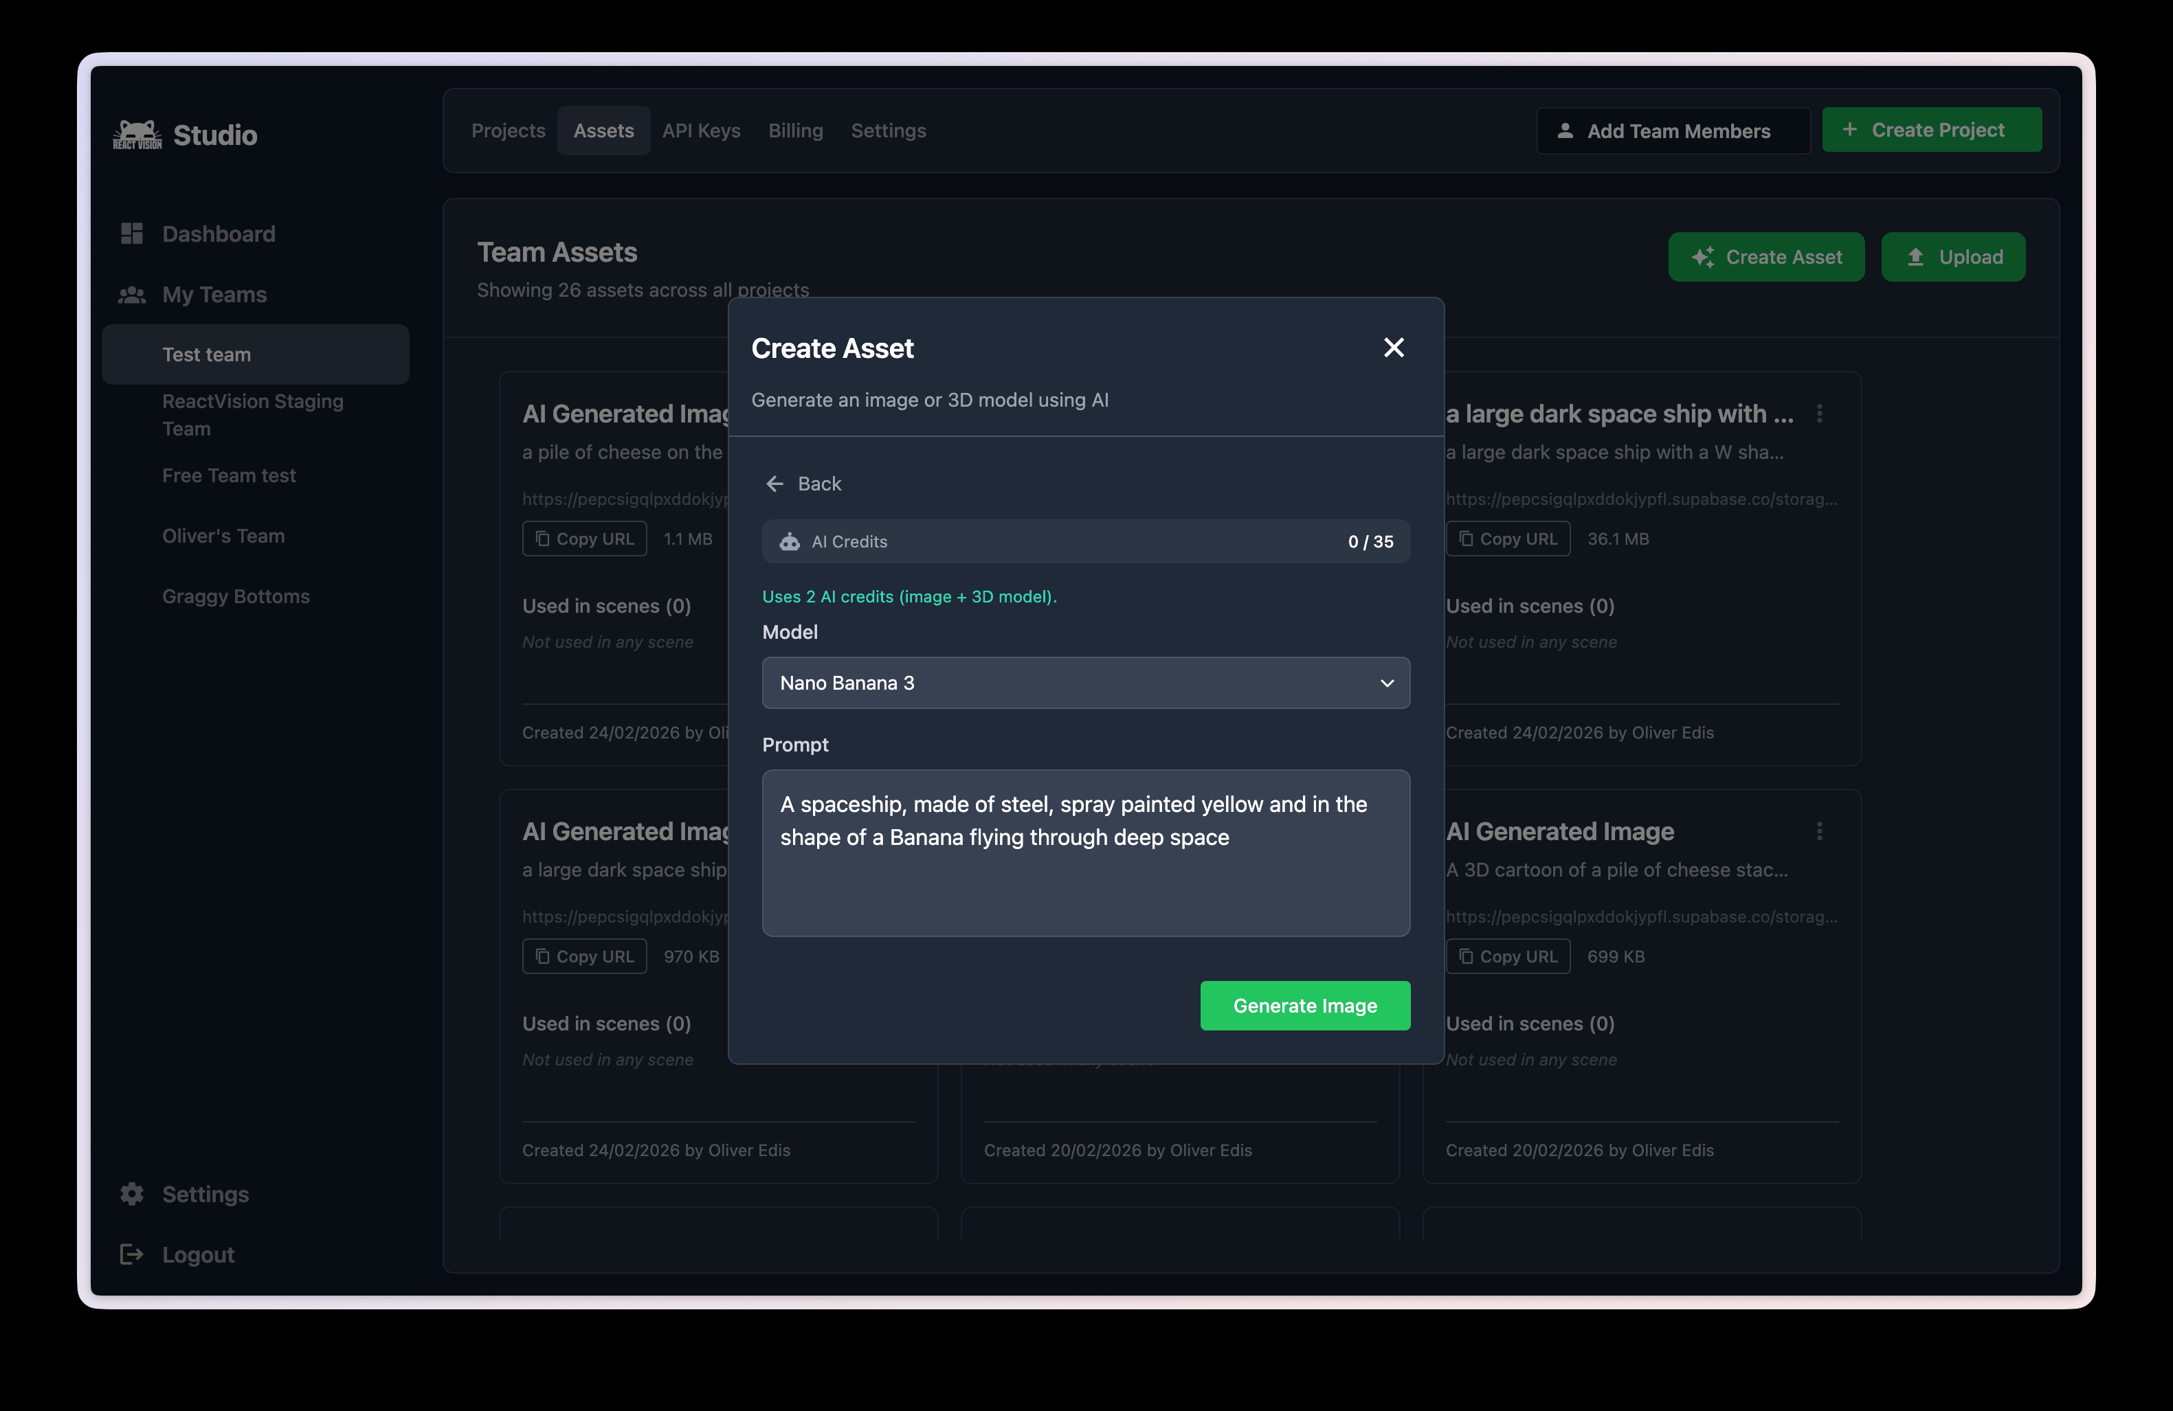
Task: Copy URL of the 1.1 MB asset
Action: coord(584,539)
